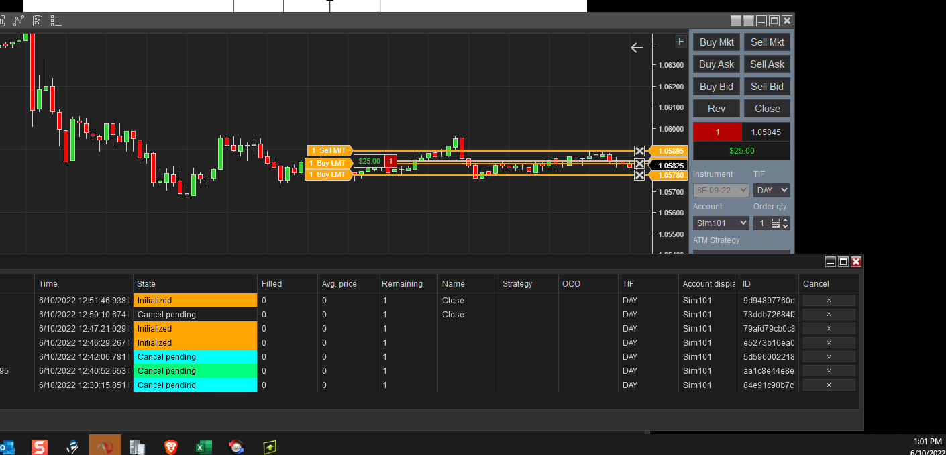Click the ID column header
946x455 pixels.
[x=769, y=284]
